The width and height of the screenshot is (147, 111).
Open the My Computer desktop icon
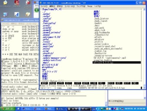click(x=5, y=14)
